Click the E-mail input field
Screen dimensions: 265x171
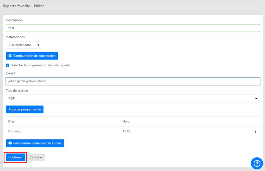point(132,81)
